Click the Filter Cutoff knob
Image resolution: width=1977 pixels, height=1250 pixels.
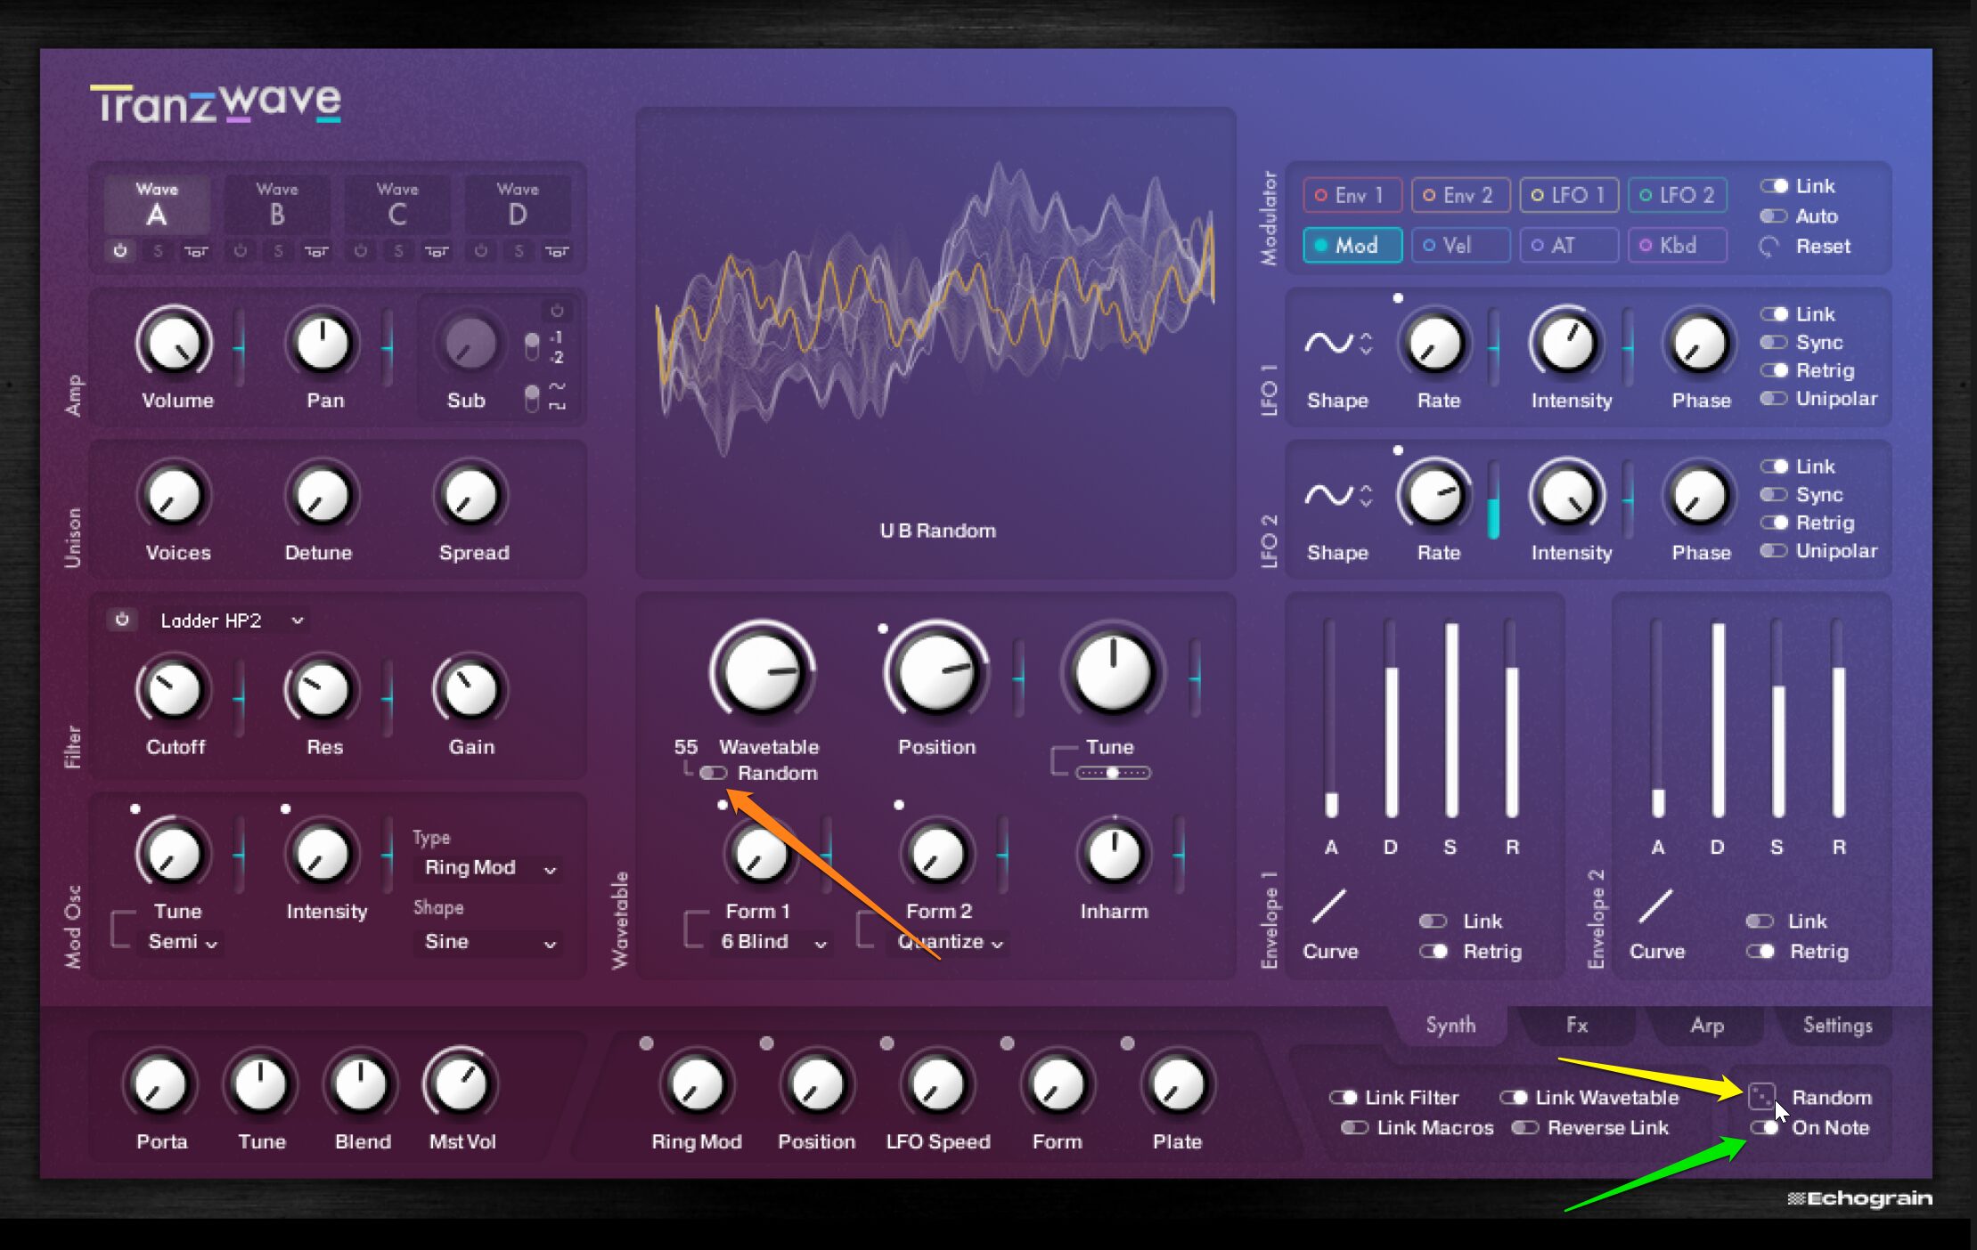point(174,689)
